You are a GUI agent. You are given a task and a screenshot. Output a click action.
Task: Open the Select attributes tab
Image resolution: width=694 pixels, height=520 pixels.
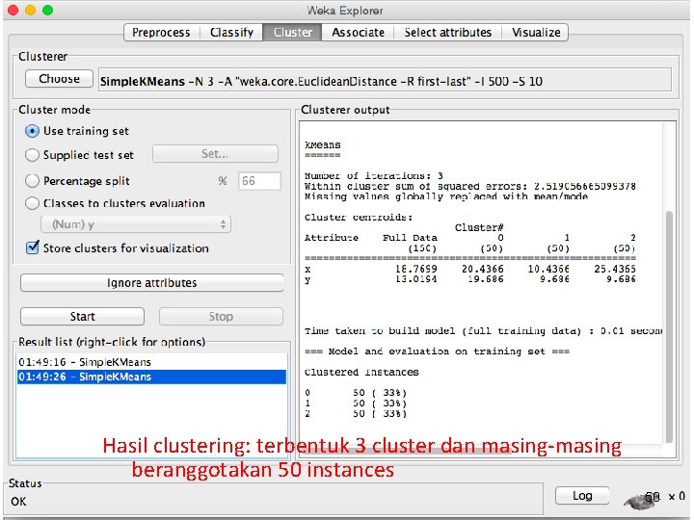point(448,33)
